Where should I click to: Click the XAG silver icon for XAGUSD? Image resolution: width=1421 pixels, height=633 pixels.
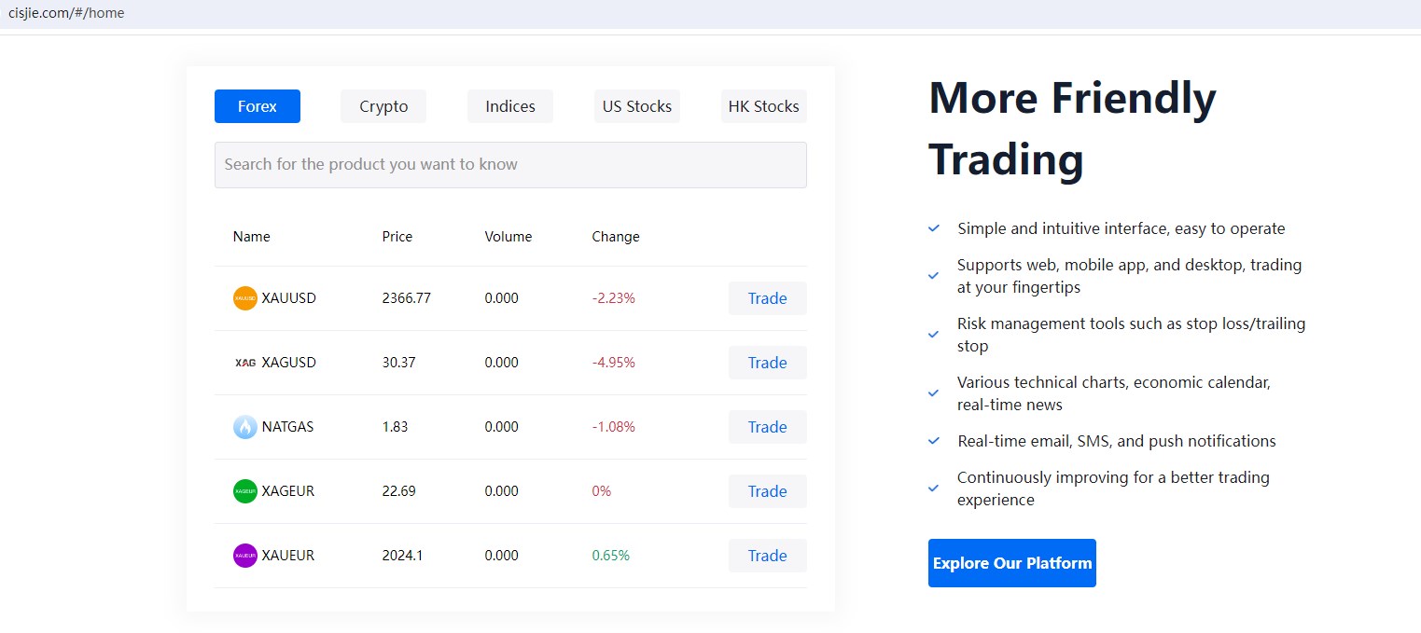coord(244,363)
